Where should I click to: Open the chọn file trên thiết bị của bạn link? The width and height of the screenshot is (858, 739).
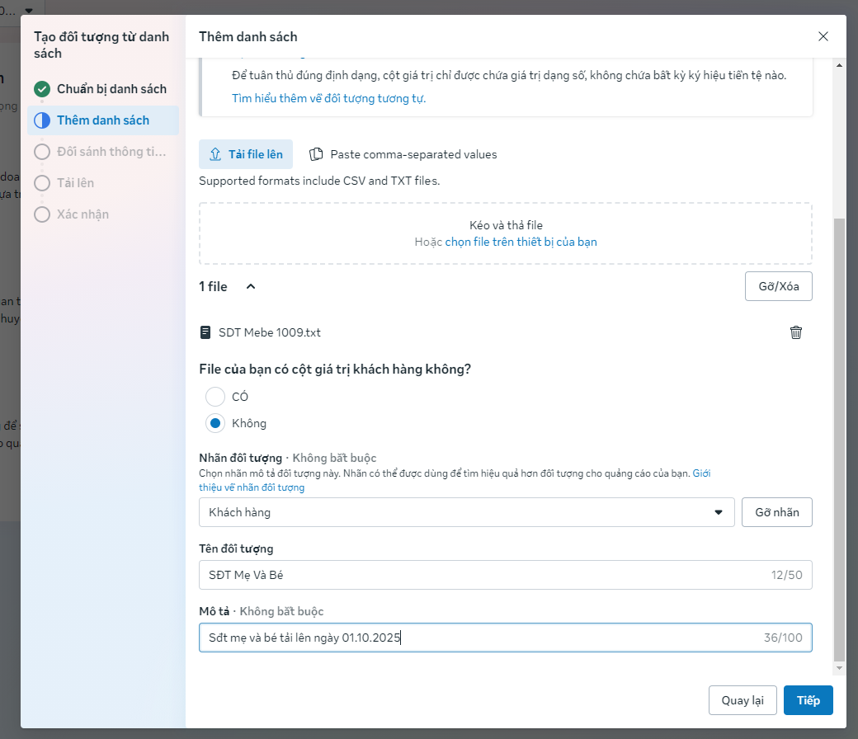coord(521,242)
